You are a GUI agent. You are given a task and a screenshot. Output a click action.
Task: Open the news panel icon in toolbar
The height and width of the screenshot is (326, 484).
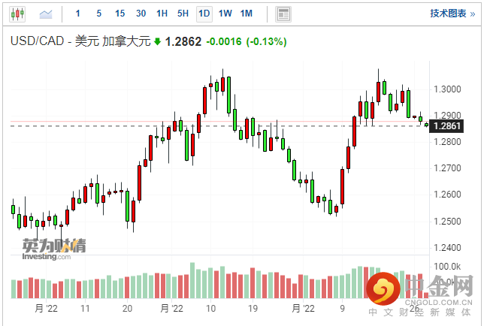pyautogui.click(x=283, y=14)
